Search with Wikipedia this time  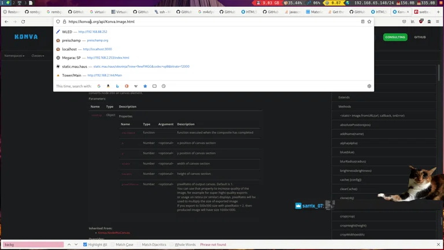pos(136,86)
